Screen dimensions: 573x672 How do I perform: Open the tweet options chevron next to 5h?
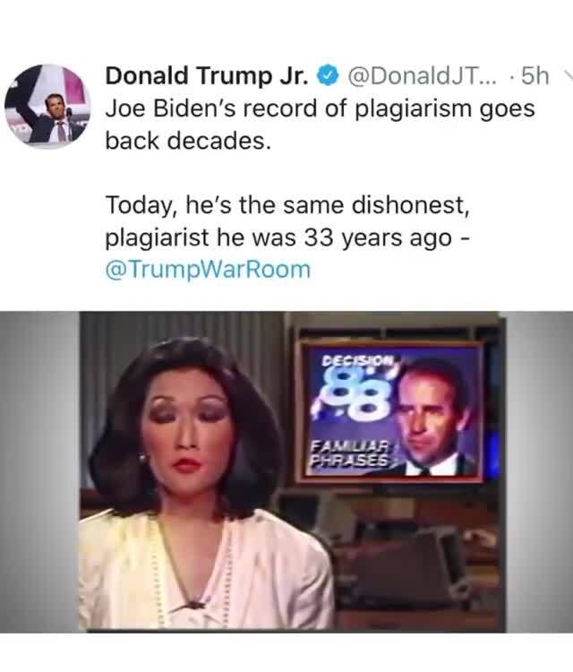[568, 76]
